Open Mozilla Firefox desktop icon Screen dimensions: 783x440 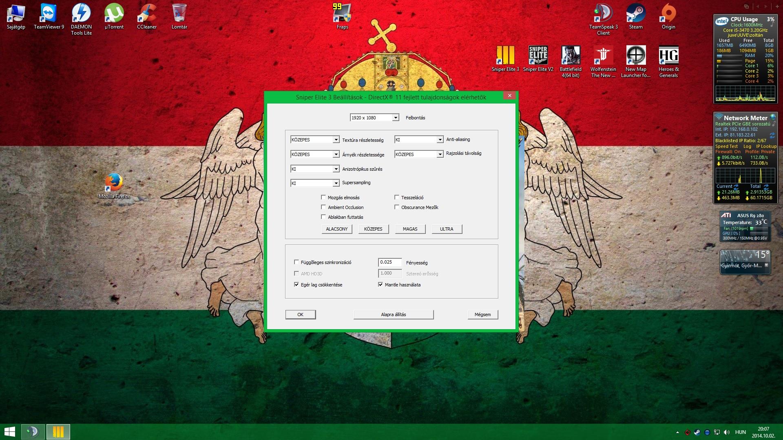click(114, 186)
